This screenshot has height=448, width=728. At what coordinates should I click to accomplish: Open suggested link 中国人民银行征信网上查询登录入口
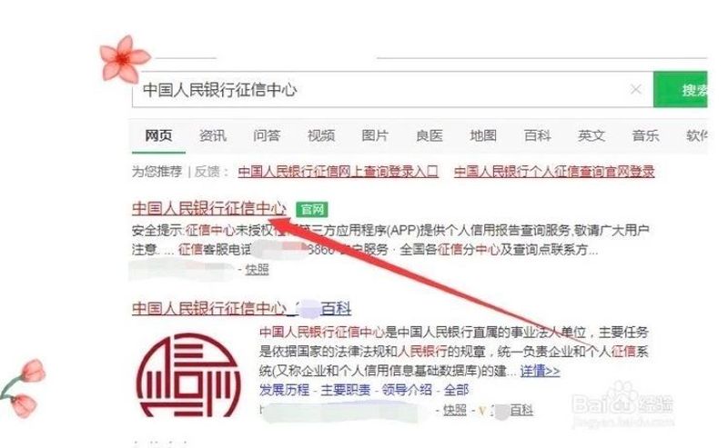pyautogui.click(x=338, y=172)
